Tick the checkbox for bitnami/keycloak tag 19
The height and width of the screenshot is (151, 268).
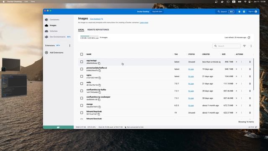click(x=82, y=113)
